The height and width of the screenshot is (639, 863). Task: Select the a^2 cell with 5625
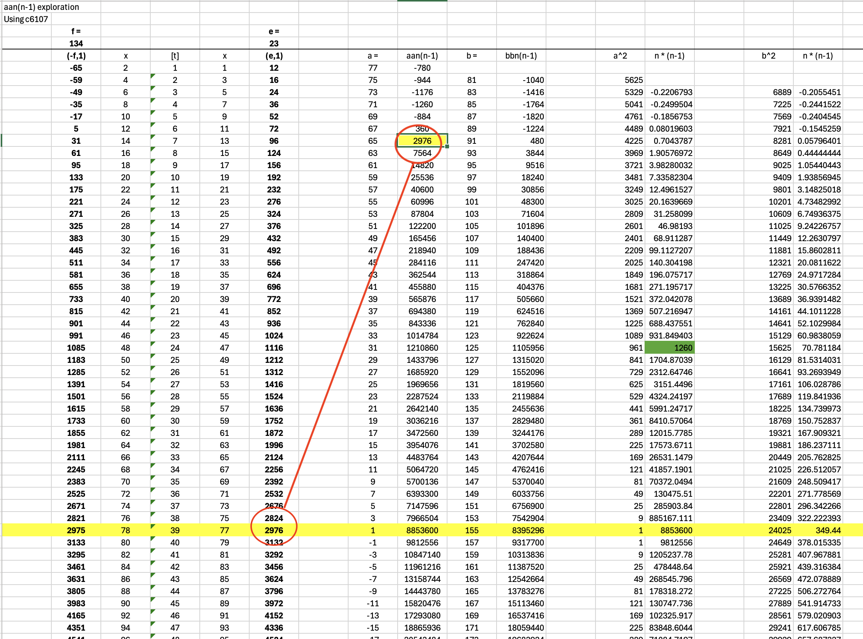pos(620,80)
